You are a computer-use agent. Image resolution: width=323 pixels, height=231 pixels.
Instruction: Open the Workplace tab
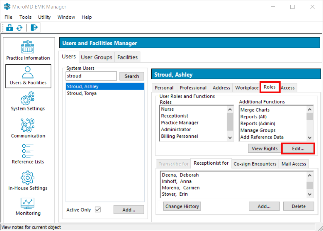[x=247, y=88]
